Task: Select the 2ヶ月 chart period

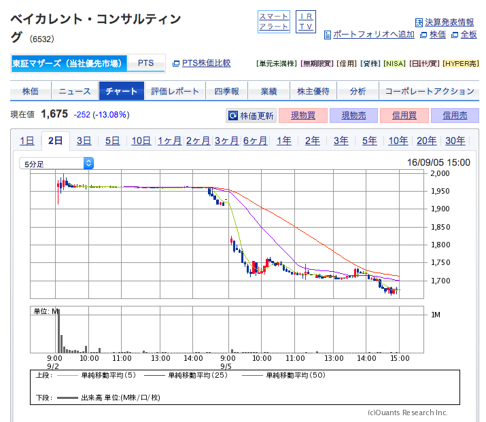Action: click(x=198, y=141)
